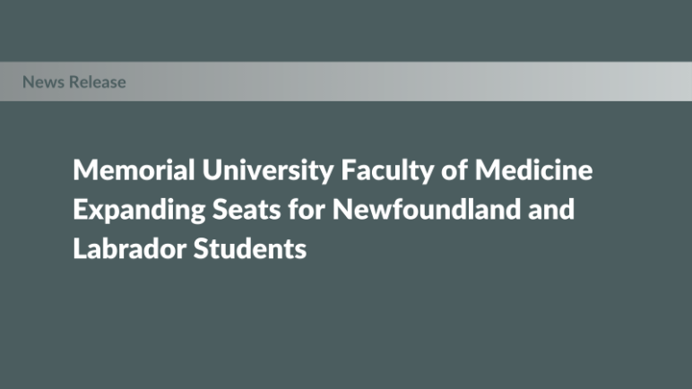
Task: Click the word Seats in the headline
Action: [247, 210]
